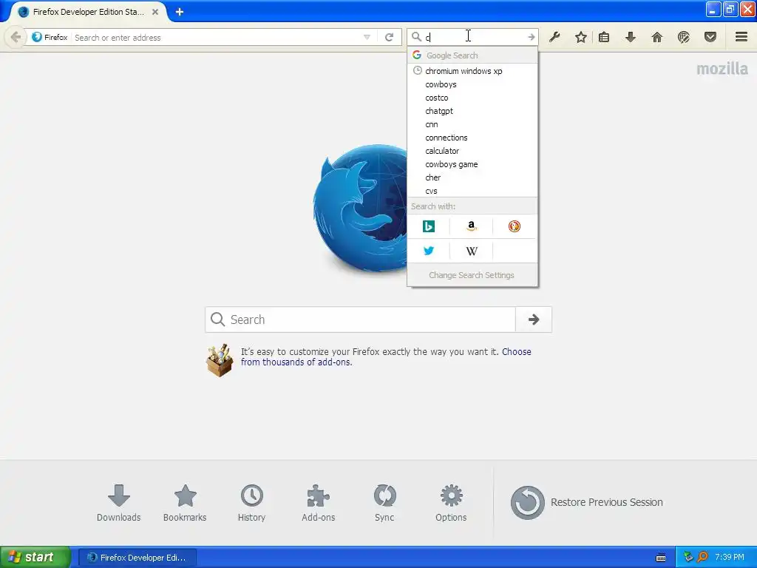The image size is (757, 568).
Task: Bookmark this page with the star icon
Action: [x=581, y=37]
